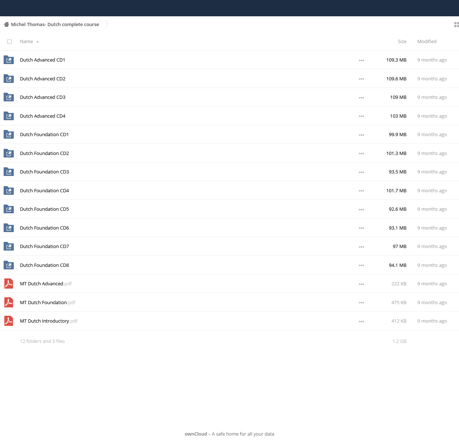
Task: Click folder icon for Dutch Foundation CD4
Action: click(9, 190)
